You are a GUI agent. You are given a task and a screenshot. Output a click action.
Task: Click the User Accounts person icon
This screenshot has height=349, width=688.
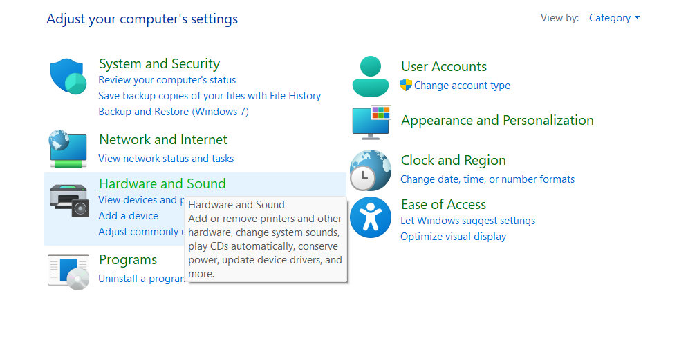pyautogui.click(x=371, y=76)
